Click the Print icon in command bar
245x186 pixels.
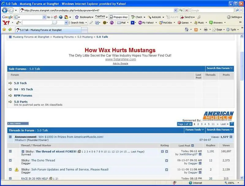coord(206,29)
